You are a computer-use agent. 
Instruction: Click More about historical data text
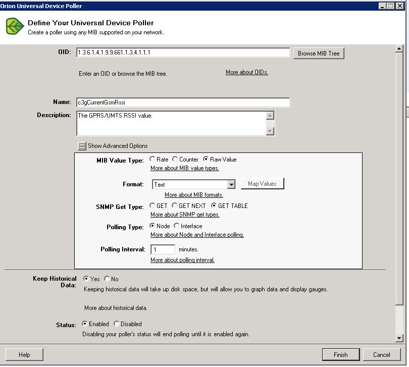point(116,308)
